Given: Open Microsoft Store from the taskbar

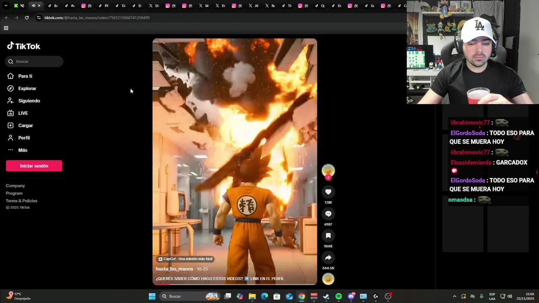Looking at the screenshot, I should (277, 296).
